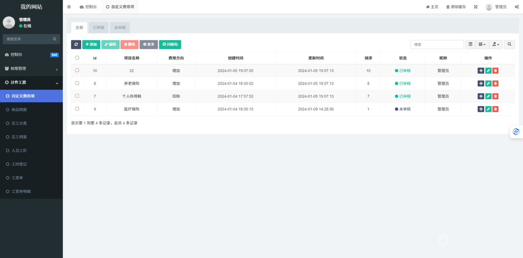Open the 回收站 recycle bin button
The image size is (523, 258).
click(170, 44)
